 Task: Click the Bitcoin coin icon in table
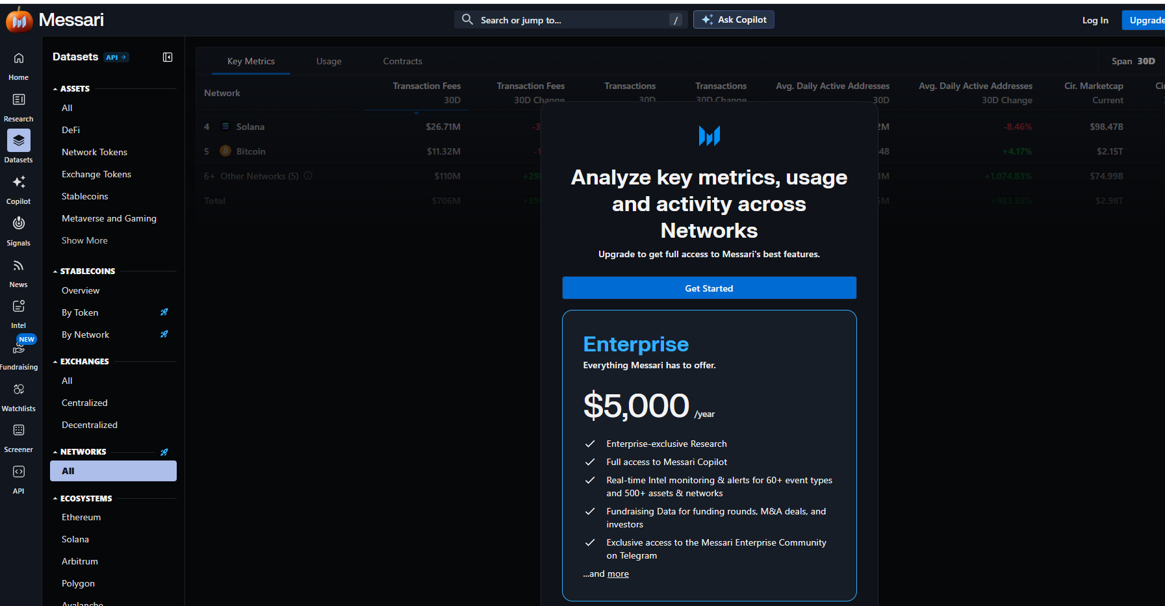(x=225, y=151)
